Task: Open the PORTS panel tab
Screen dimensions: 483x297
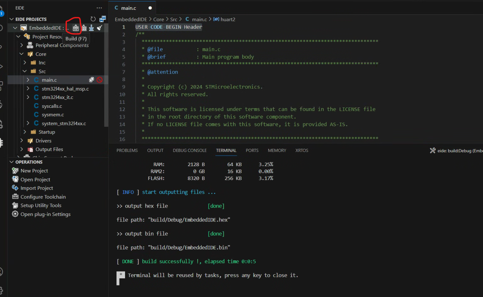Action: [252, 151]
